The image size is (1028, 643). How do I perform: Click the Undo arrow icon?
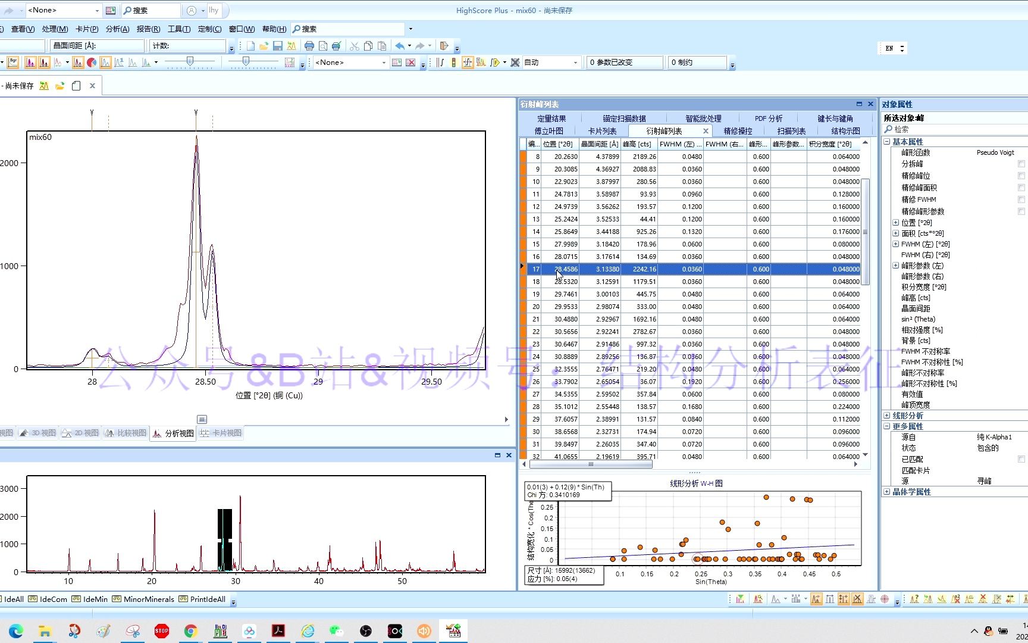coord(400,46)
